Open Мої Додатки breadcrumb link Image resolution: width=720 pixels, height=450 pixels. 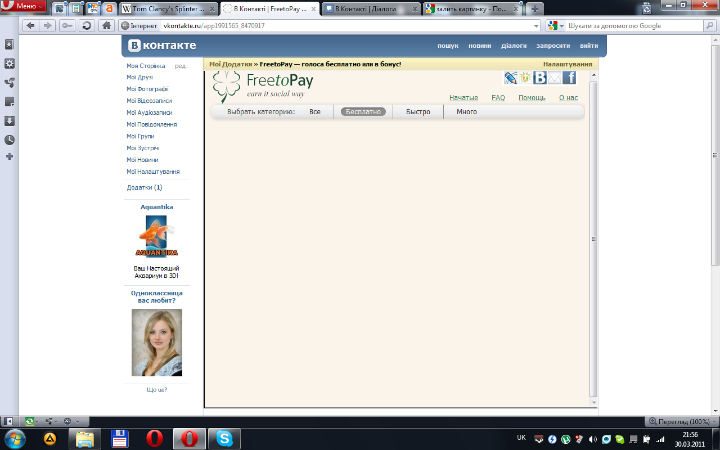coord(231,64)
